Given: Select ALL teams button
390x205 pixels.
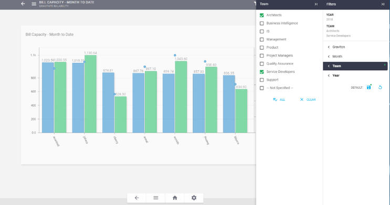Looking at the screenshot, I should coord(279,100).
